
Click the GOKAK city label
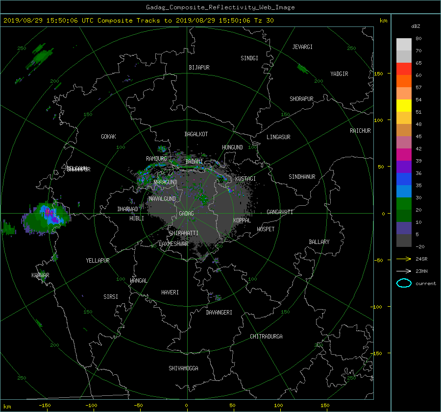108,136
